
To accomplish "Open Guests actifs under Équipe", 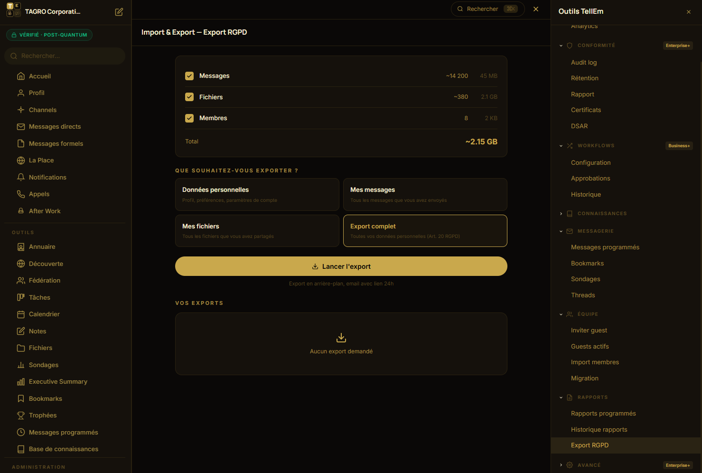I will pos(590,347).
